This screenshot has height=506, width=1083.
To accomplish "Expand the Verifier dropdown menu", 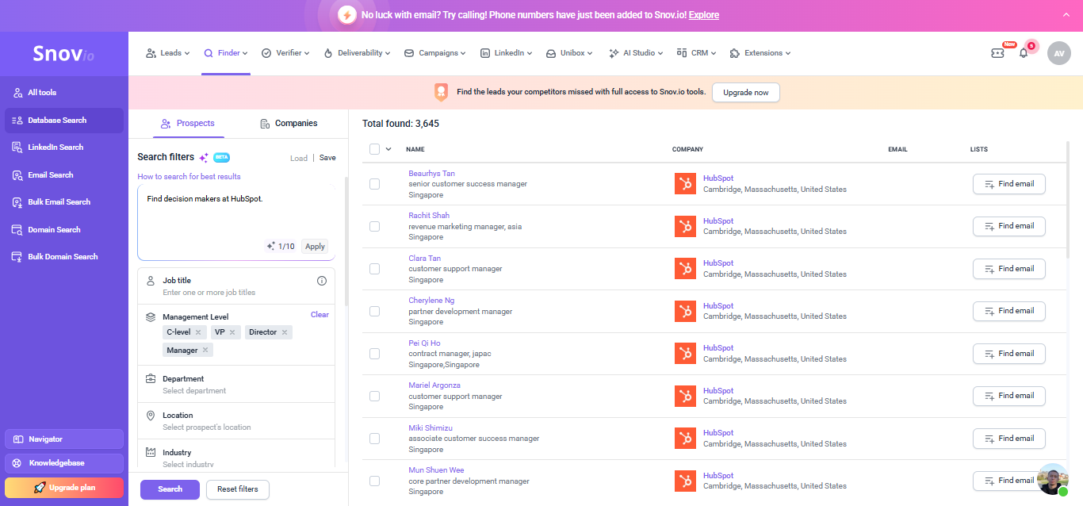I will 285,53.
